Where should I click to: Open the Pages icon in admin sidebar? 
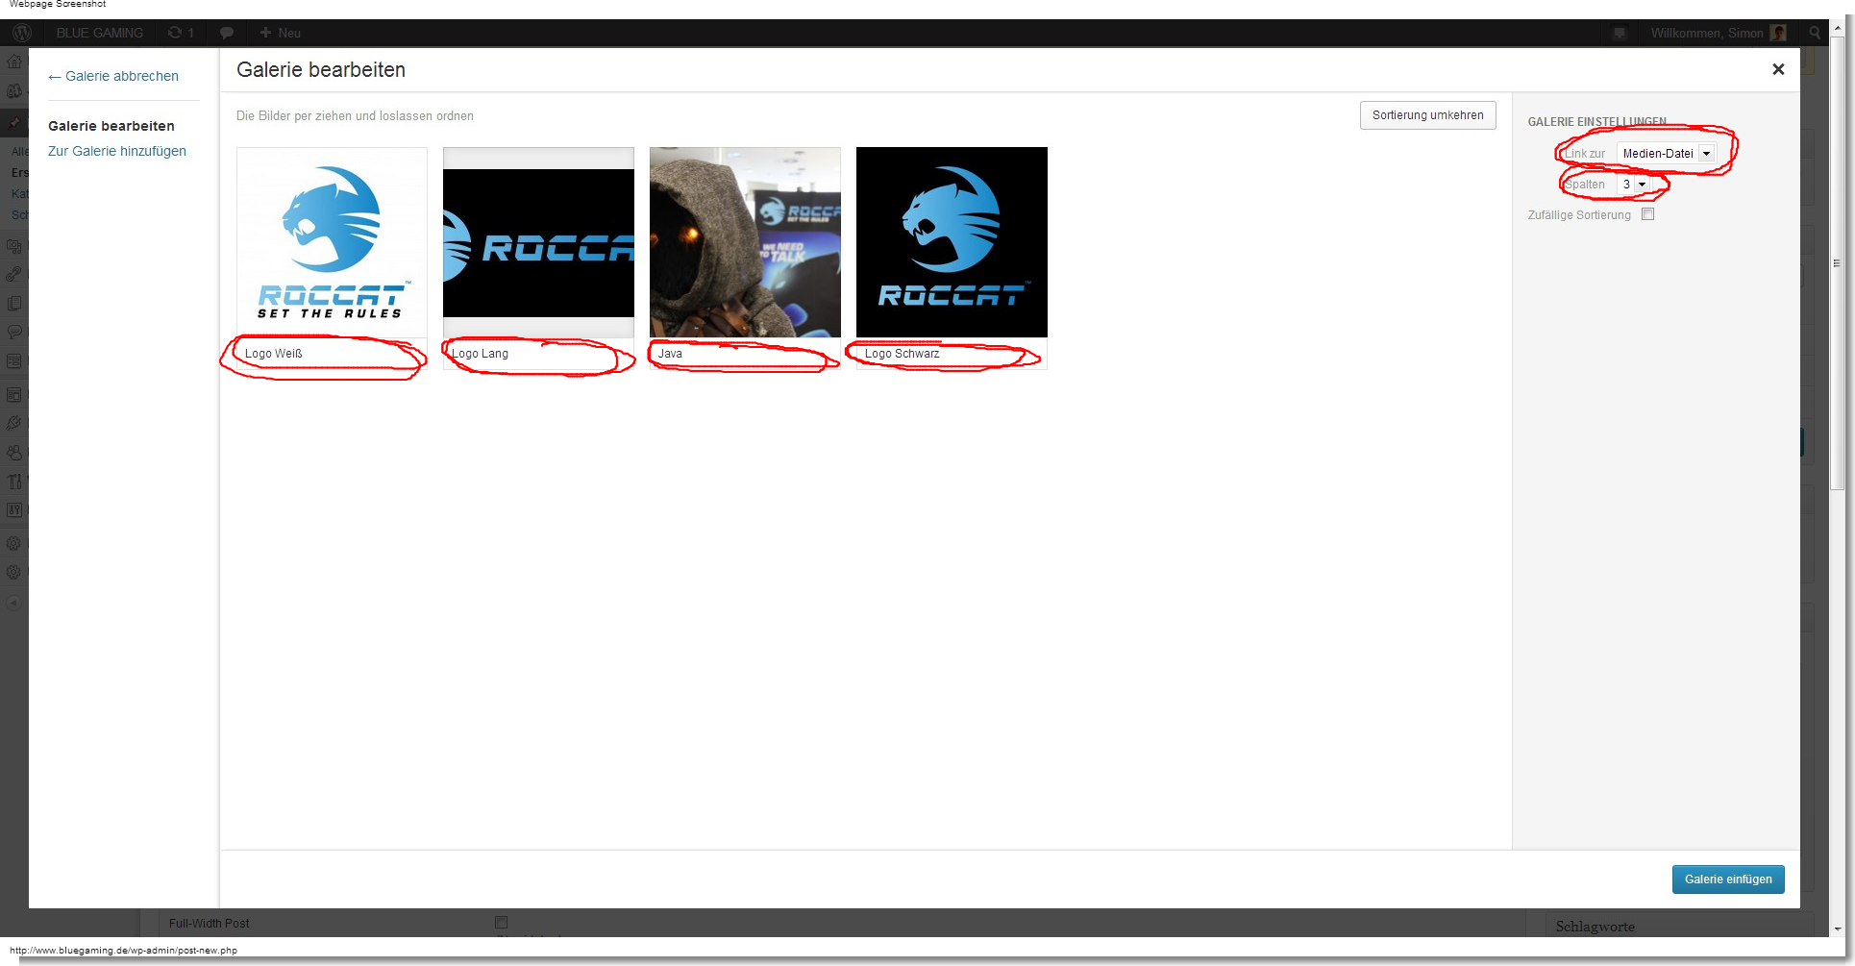pyautogui.click(x=14, y=303)
